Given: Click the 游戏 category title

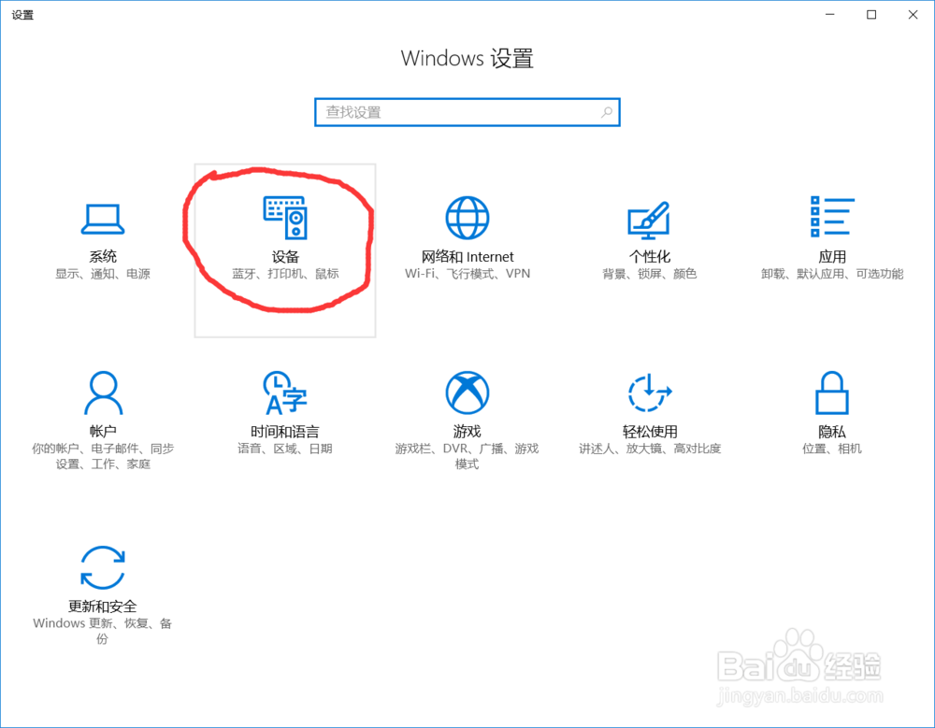Looking at the screenshot, I should (x=467, y=431).
